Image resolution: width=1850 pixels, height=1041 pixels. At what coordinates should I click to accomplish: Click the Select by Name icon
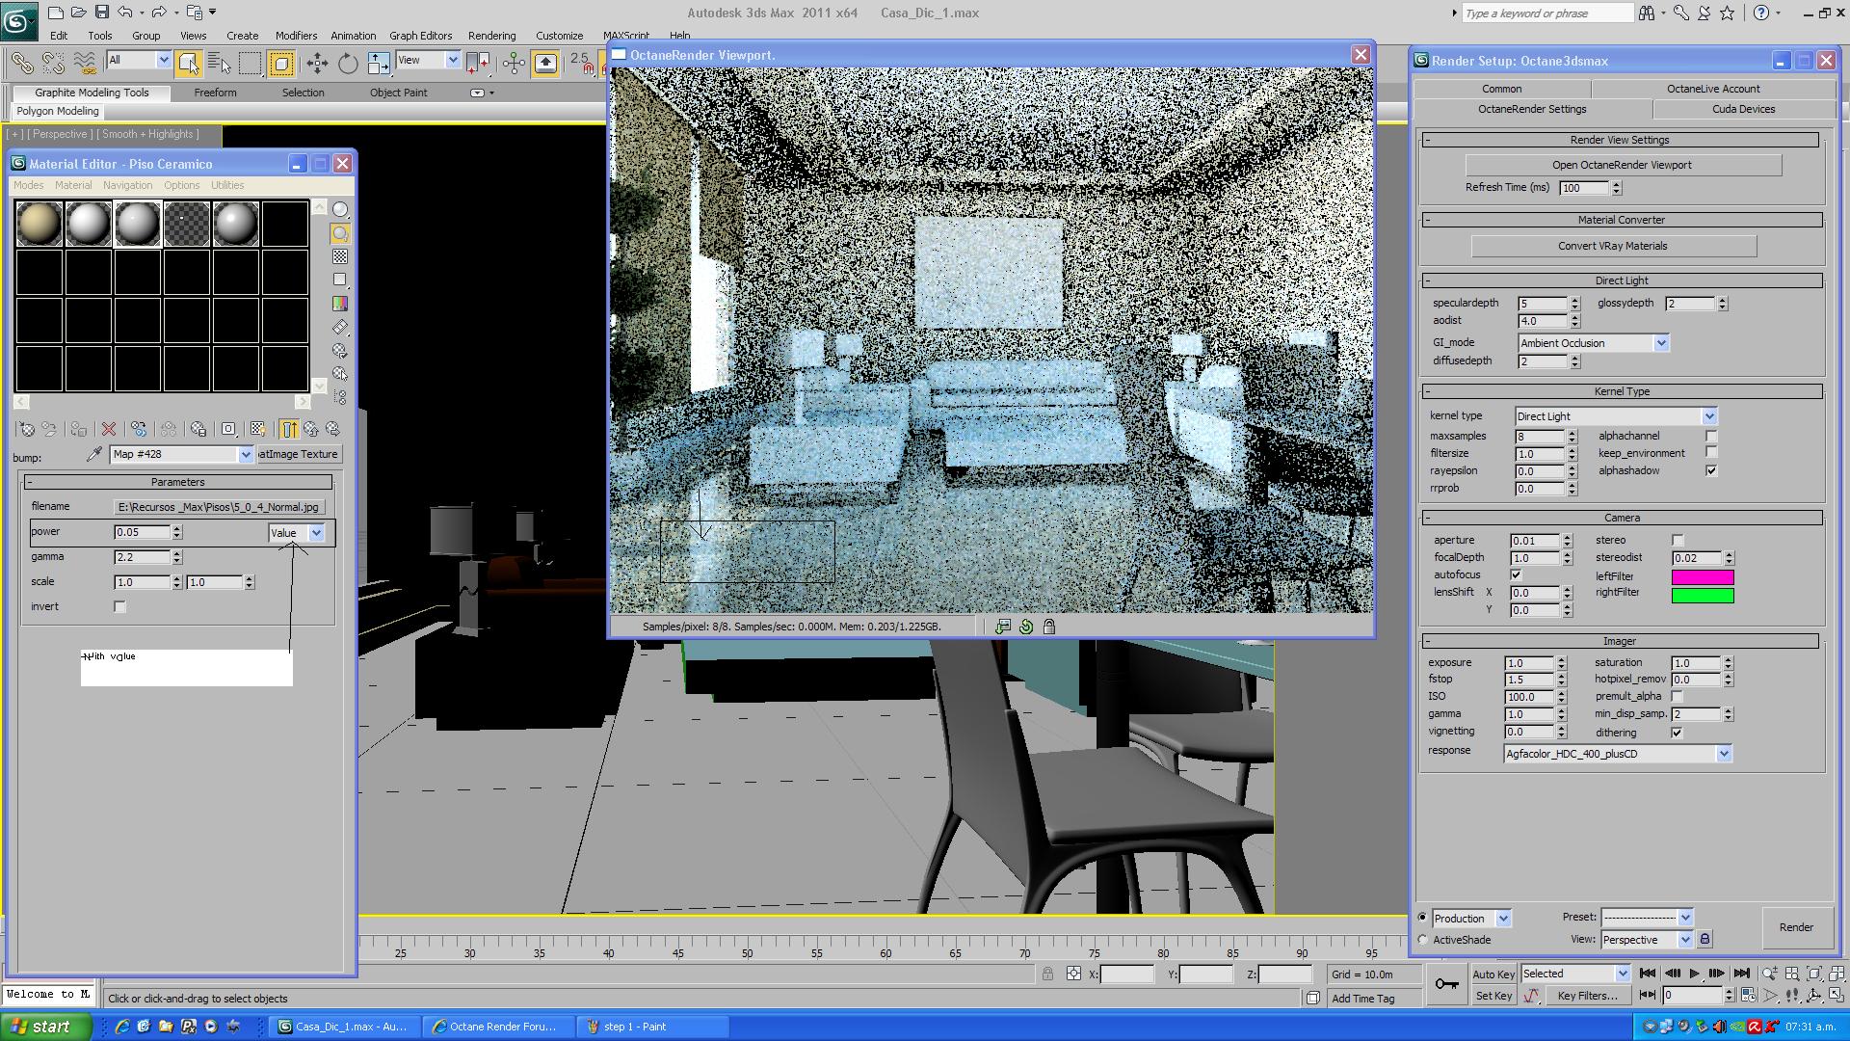point(220,64)
